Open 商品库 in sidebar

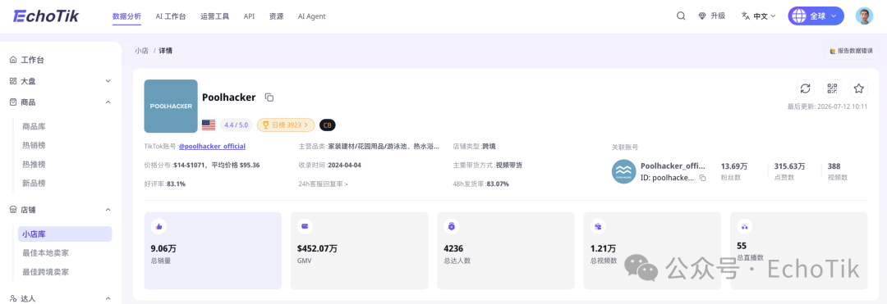(x=34, y=126)
